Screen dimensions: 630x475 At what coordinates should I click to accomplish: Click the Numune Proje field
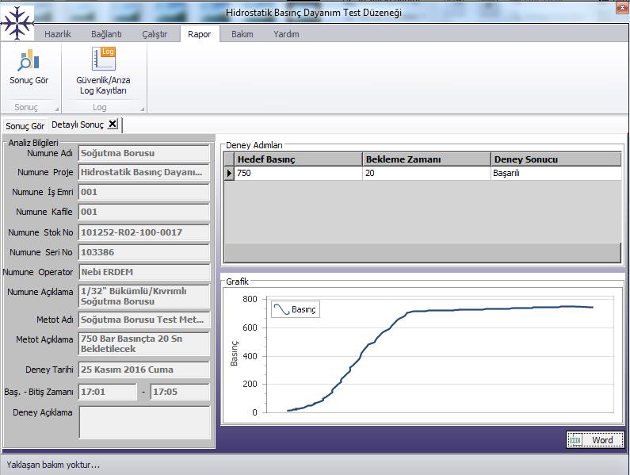[x=144, y=172]
